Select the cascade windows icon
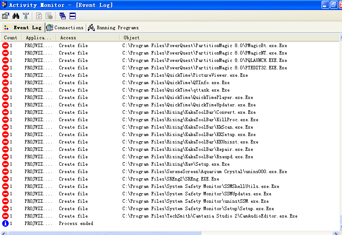The width and height of the screenshot is (342, 235). point(63,16)
